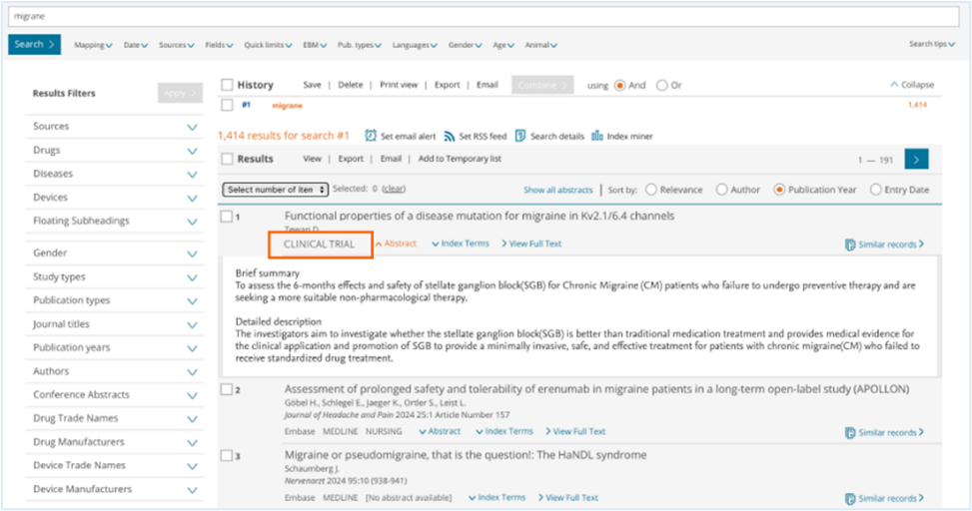Image resolution: width=972 pixels, height=511 pixels.
Task: Click Similar records icon for result 3
Action: pyautogui.click(x=850, y=499)
